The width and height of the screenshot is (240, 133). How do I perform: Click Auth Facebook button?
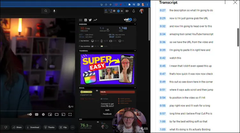tap(107, 112)
